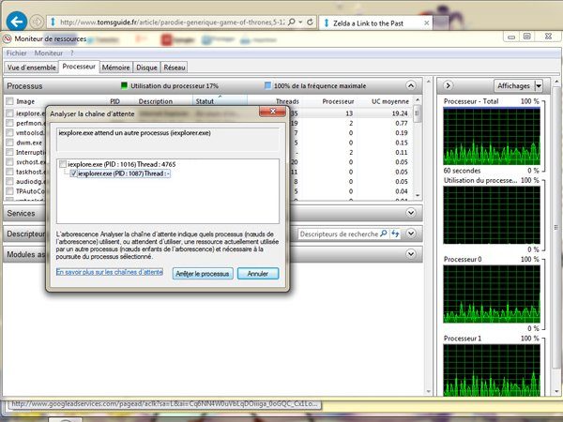Open the Fichier menu
The height and width of the screenshot is (422, 563).
(17, 53)
